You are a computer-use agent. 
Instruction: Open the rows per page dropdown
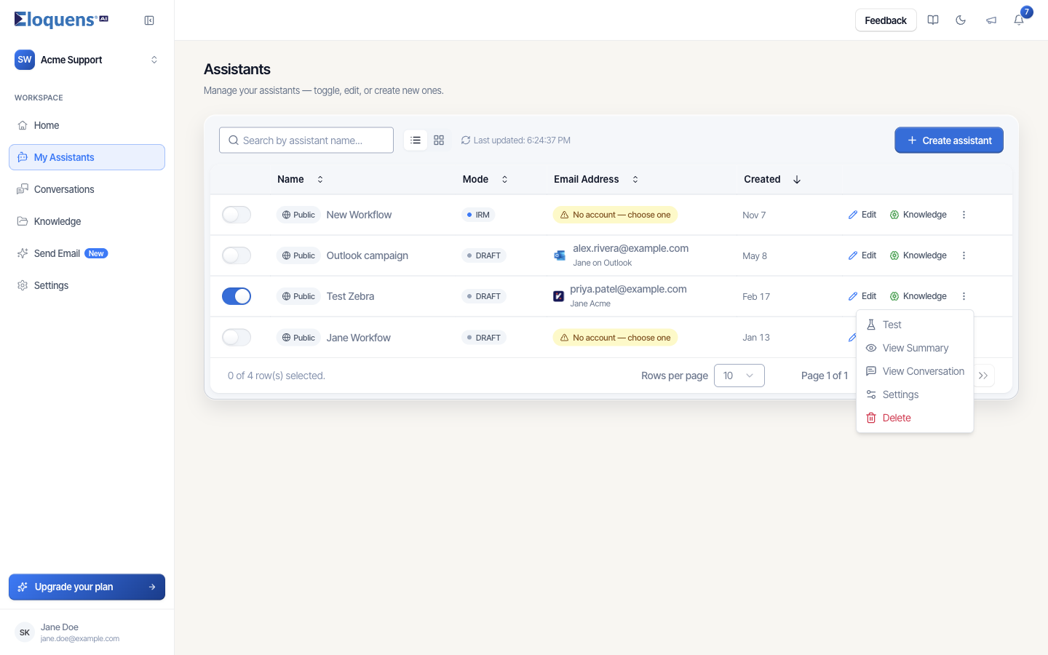tap(739, 376)
